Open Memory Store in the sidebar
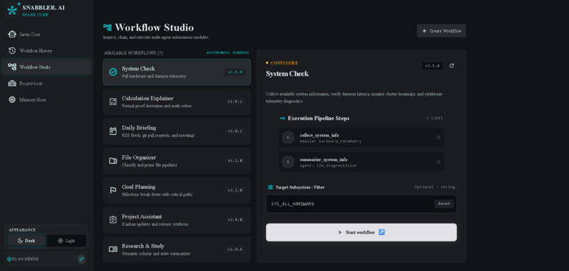Image resolution: width=569 pixels, height=271 pixels. 47,100
